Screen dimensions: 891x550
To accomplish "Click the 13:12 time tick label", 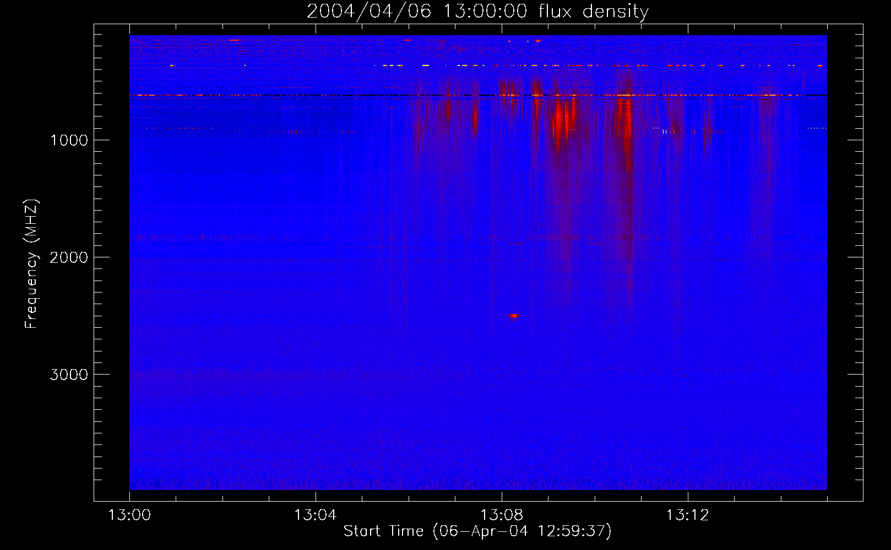I will [x=687, y=515].
